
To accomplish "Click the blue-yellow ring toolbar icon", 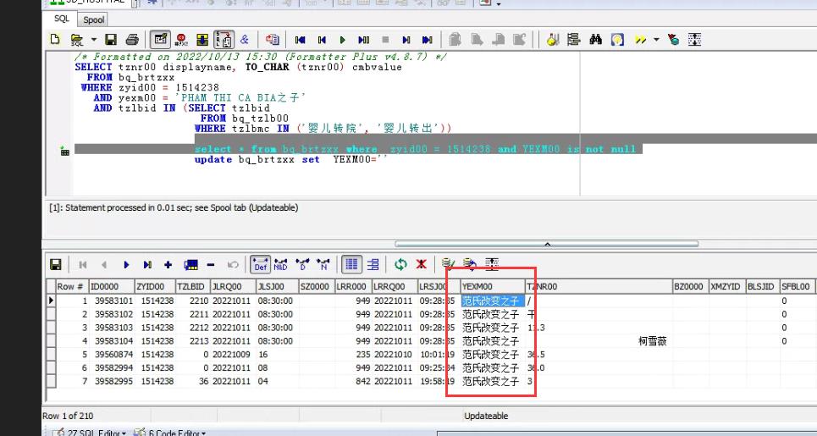I will 617,40.
